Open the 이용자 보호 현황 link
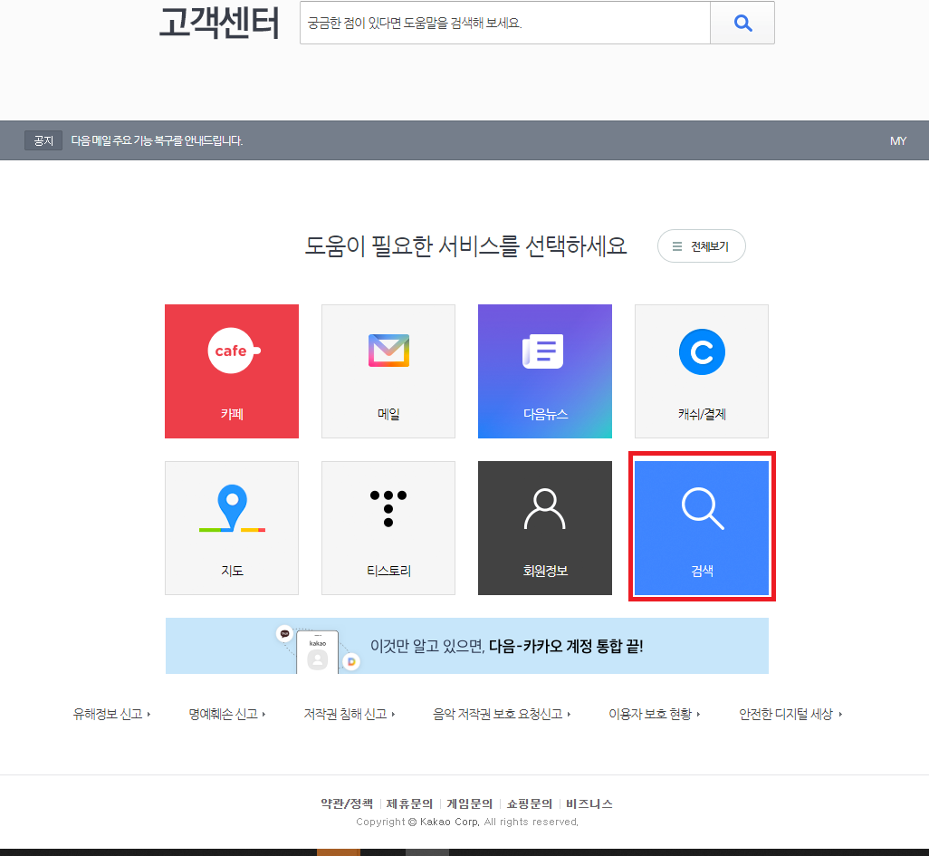The width and height of the screenshot is (929, 856). point(655,714)
